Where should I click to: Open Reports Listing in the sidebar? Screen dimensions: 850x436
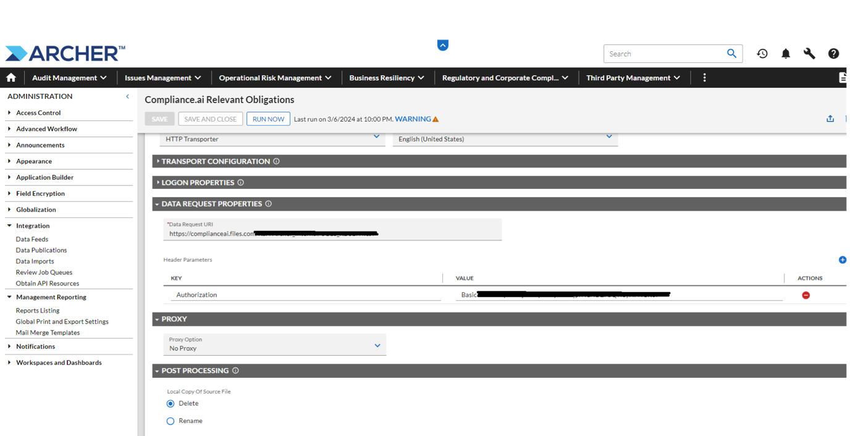(x=38, y=311)
